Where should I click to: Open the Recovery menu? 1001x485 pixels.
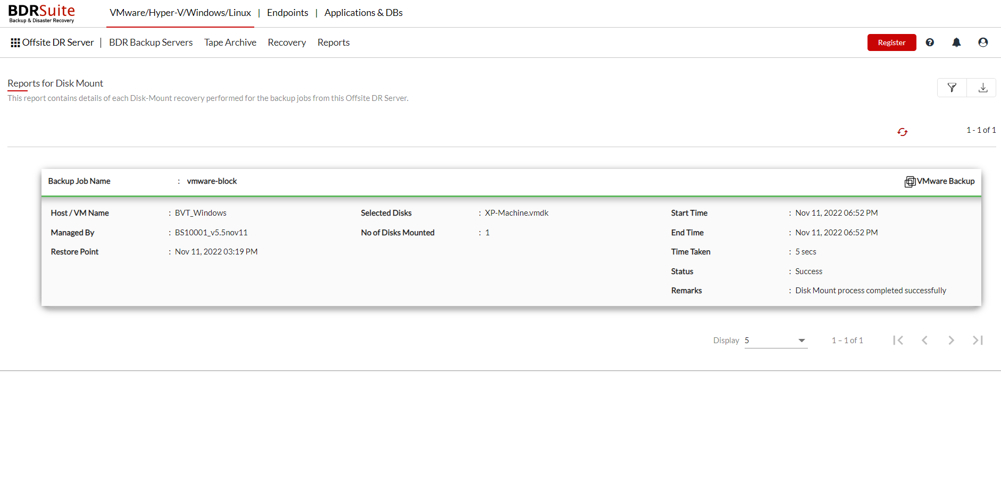pyautogui.click(x=287, y=42)
